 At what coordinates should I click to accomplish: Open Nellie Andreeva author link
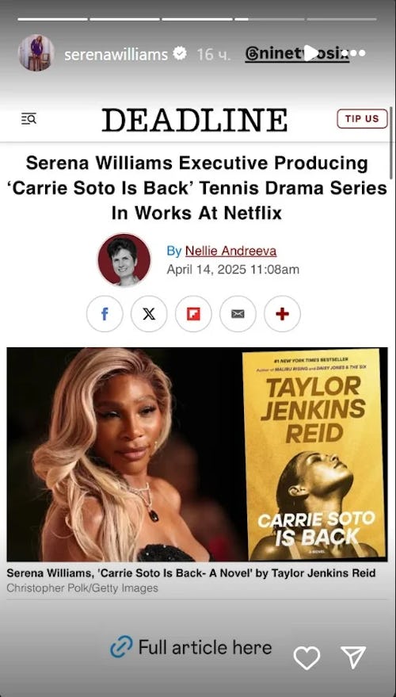[230, 251]
